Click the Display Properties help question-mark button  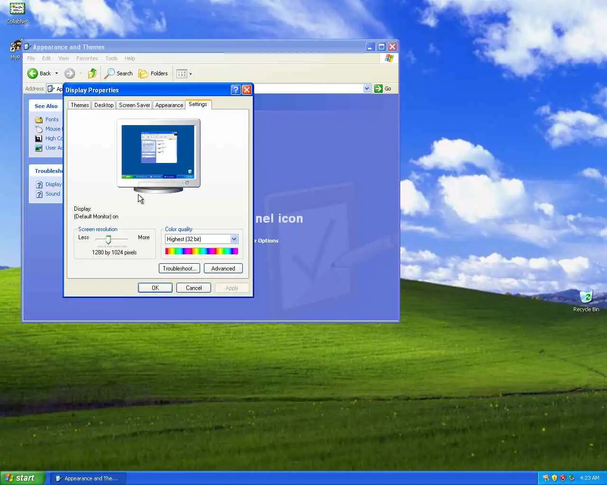(236, 90)
